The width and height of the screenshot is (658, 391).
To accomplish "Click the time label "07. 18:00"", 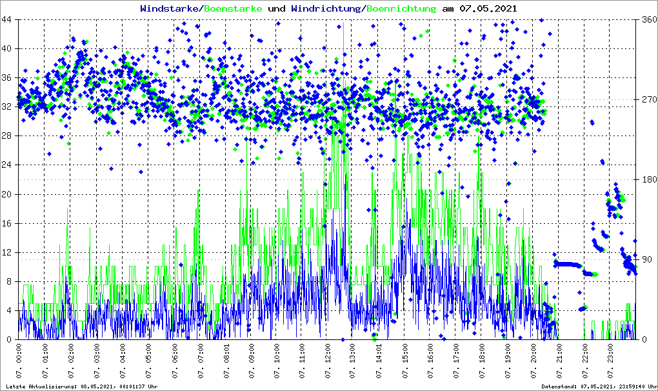I will (482, 361).
